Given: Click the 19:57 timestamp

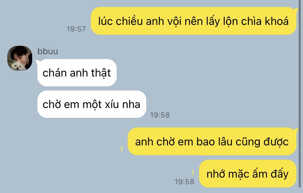Looking at the screenshot, I should (76, 29).
